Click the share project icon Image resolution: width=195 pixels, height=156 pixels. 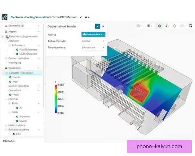(x=81, y=17)
